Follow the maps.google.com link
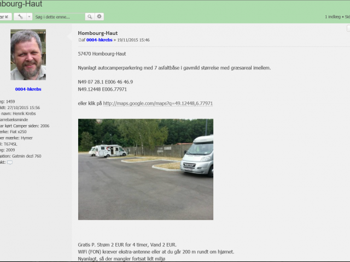 (158, 103)
